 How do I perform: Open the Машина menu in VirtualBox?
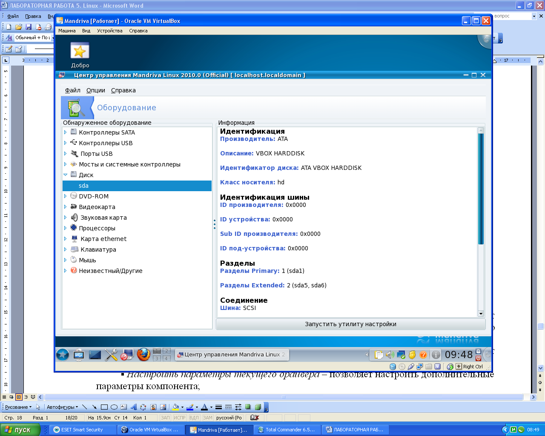[67, 31]
